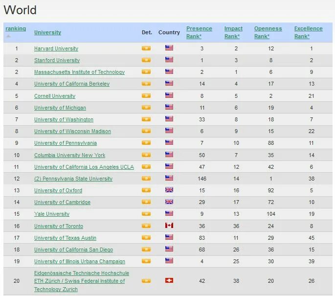Open University of California San Diego link
Image resolution: width=335 pixels, height=296 pixels.
click(73, 250)
